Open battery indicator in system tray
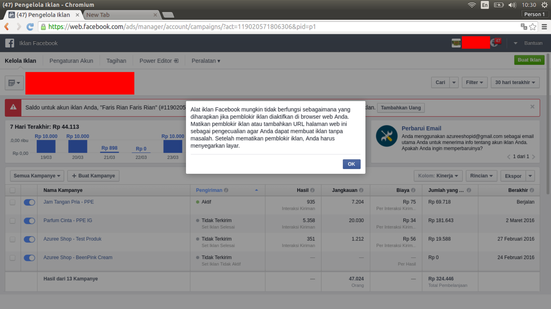 498,5
